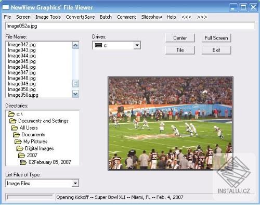Screen dimensions: 260x205
Task: Select the 02February 05, 2007 directory label
Action: (x=50, y=162)
